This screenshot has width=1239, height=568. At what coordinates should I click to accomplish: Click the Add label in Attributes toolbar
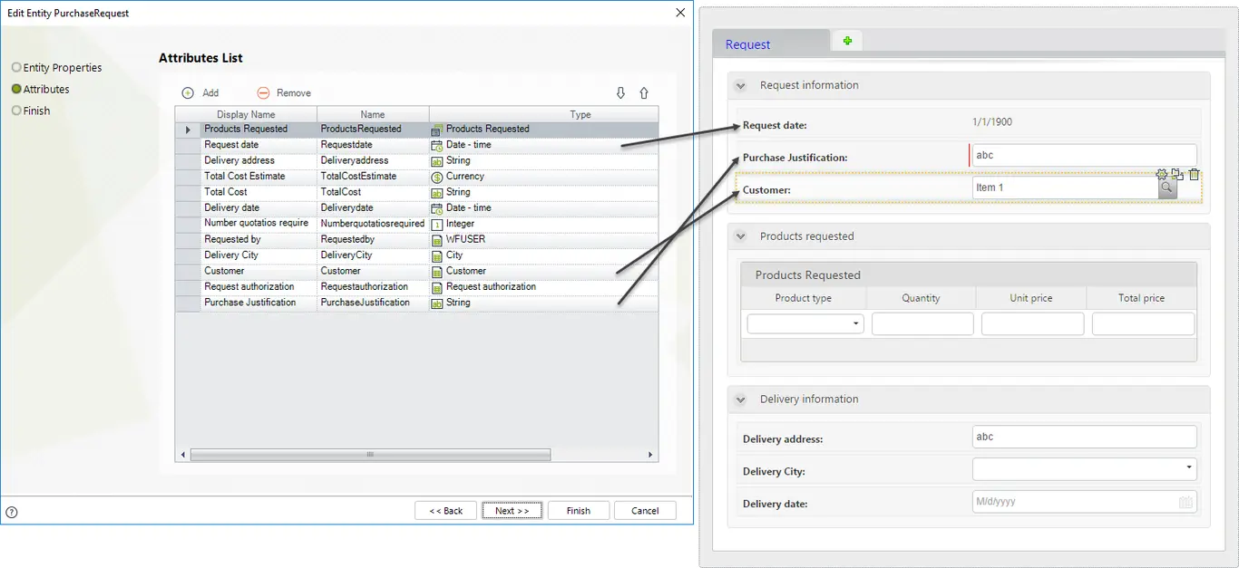click(210, 93)
